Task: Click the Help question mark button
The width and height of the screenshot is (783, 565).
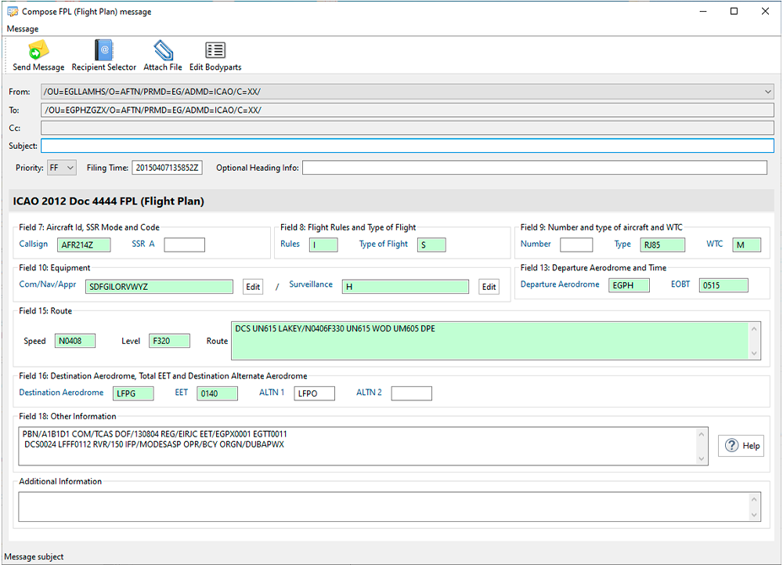Action: coord(742,445)
